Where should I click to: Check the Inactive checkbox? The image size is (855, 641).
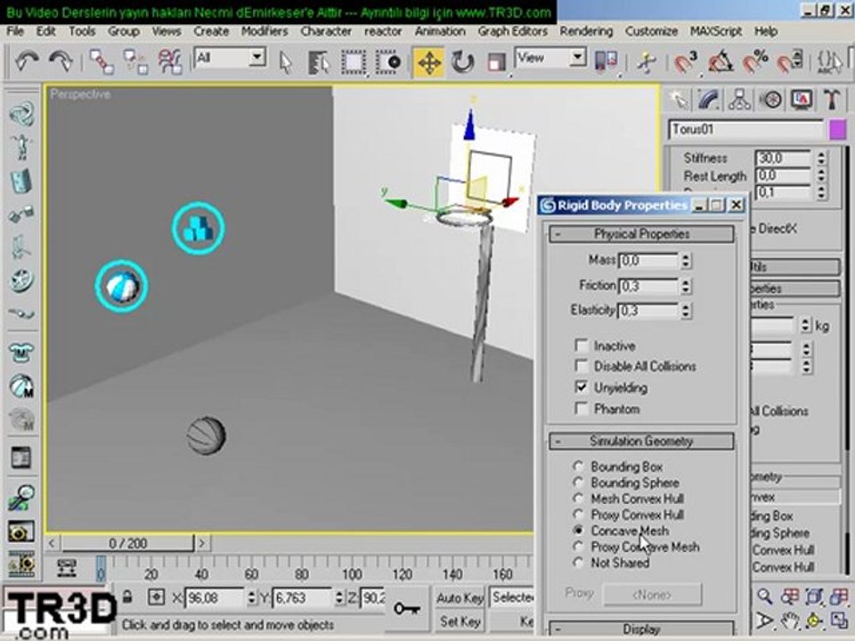tap(582, 345)
